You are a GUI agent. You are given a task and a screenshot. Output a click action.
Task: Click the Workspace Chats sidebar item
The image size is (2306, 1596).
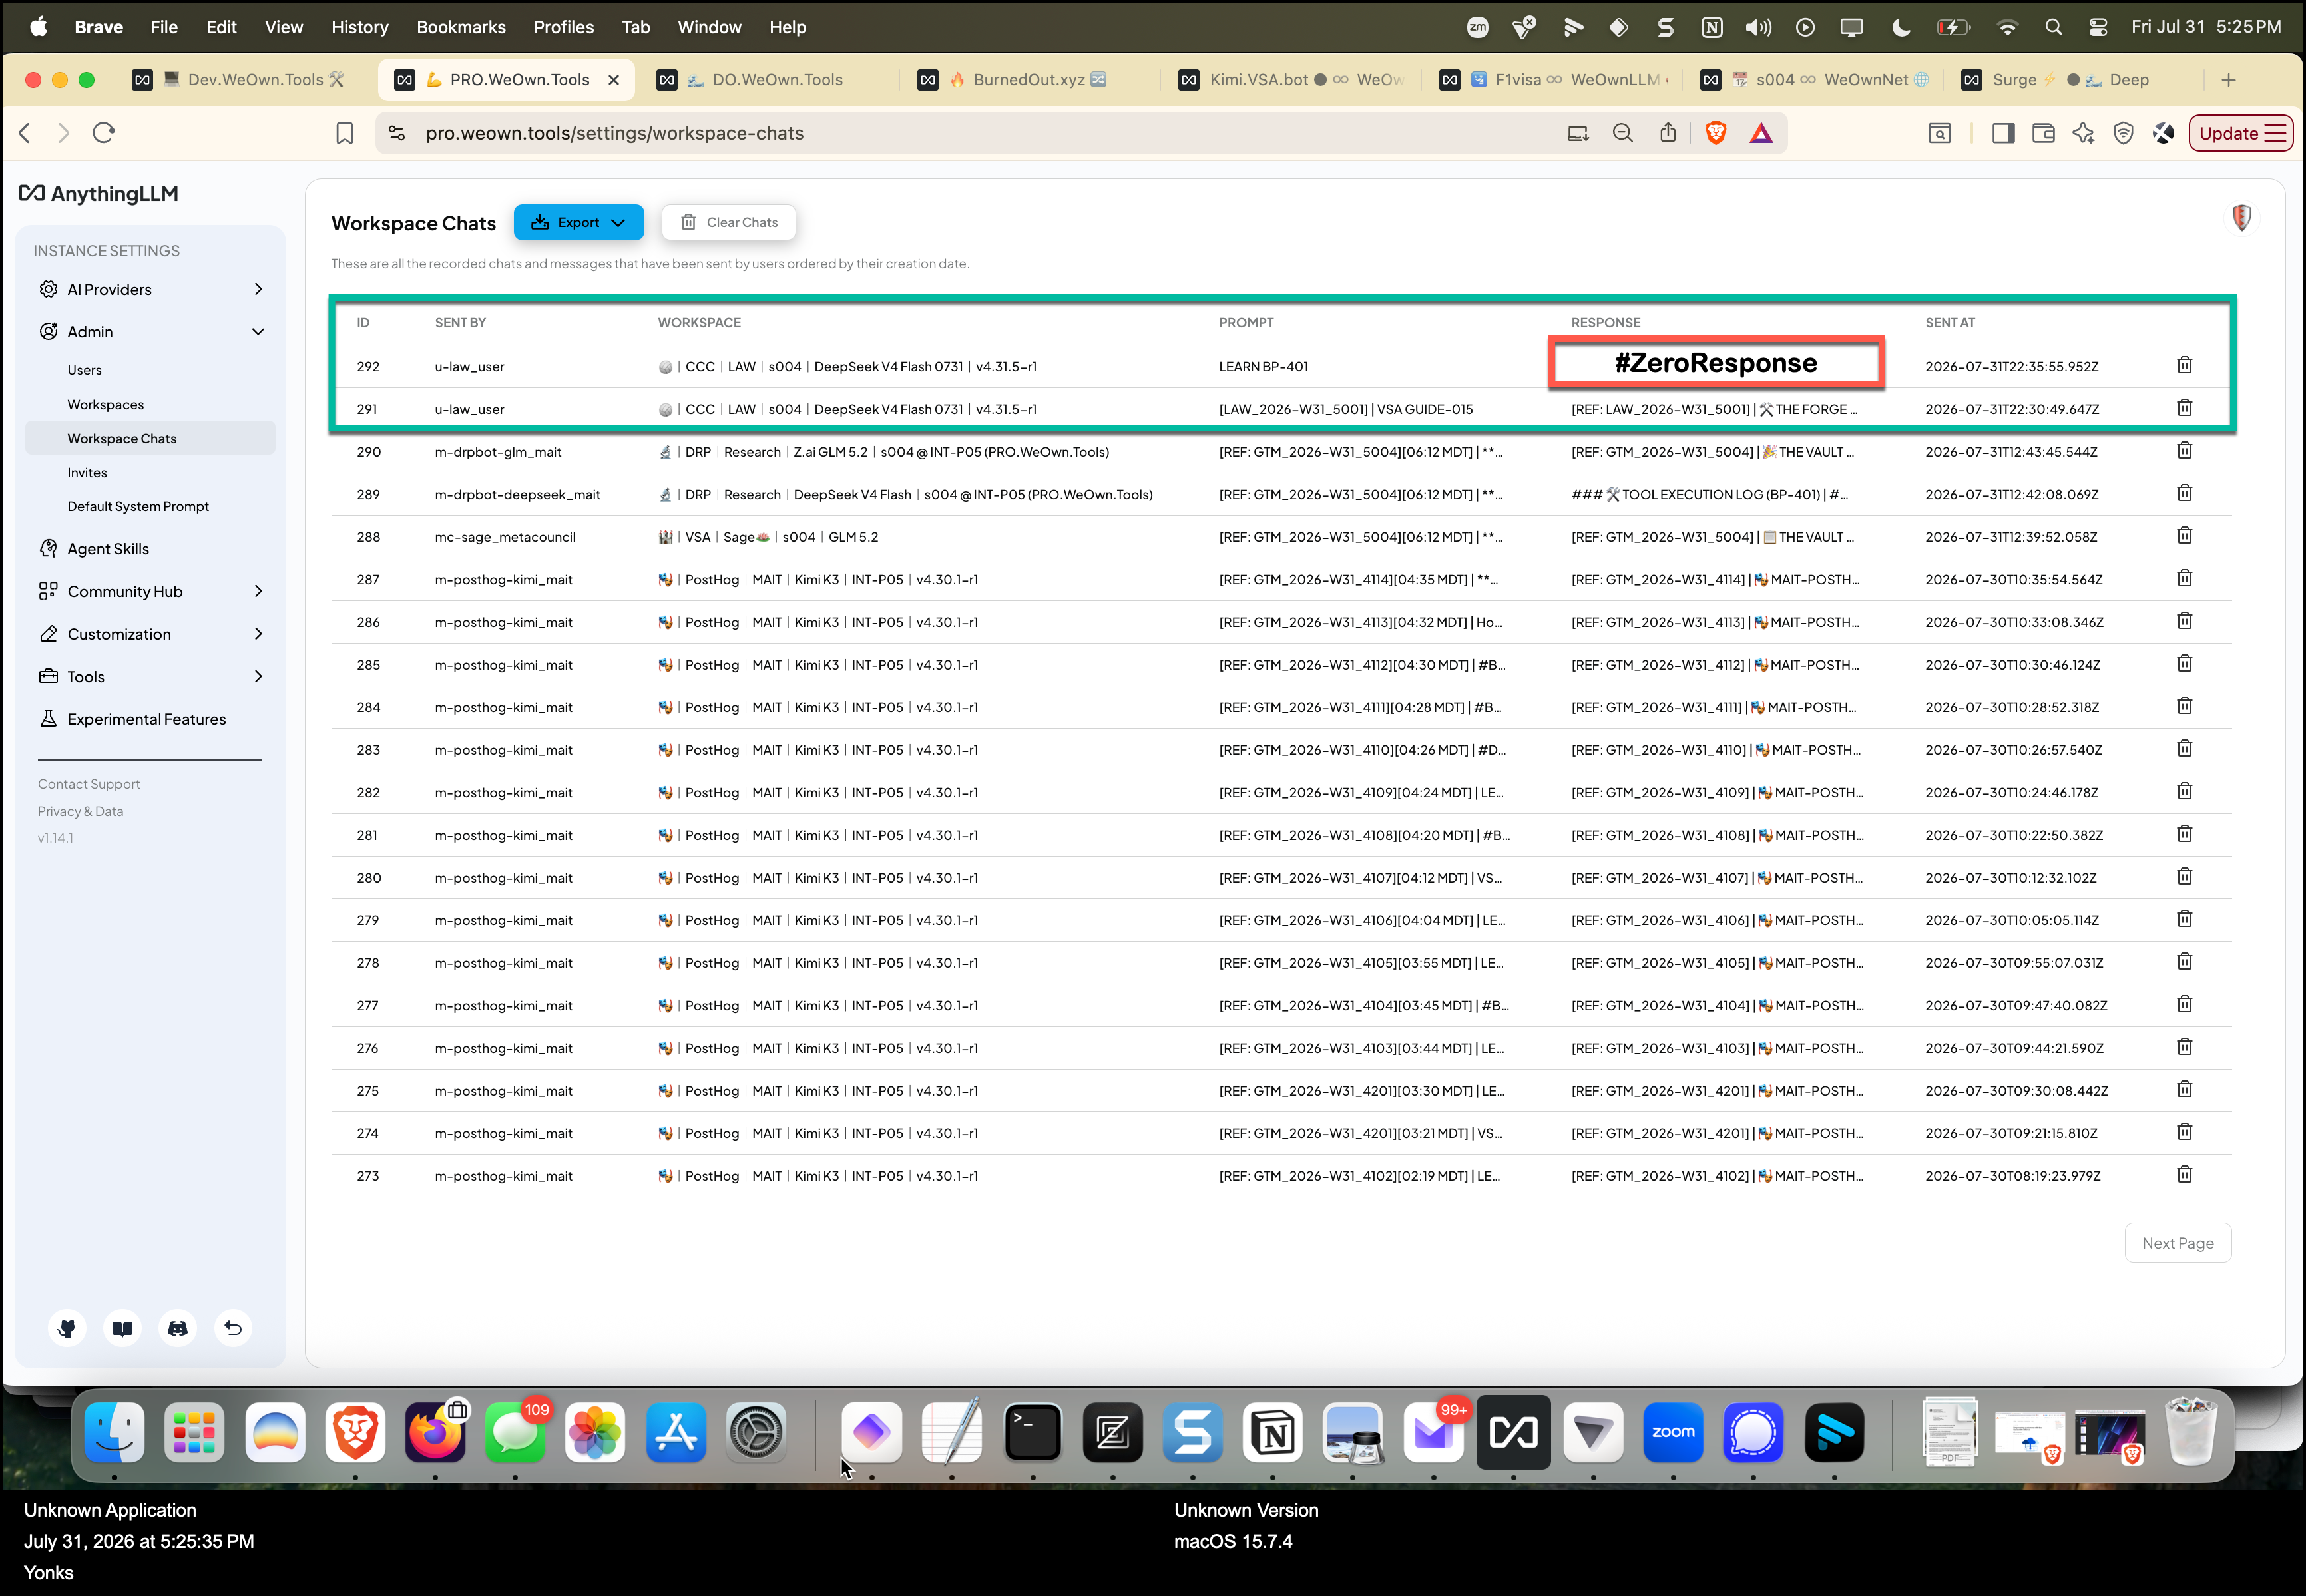click(x=150, y=438)
